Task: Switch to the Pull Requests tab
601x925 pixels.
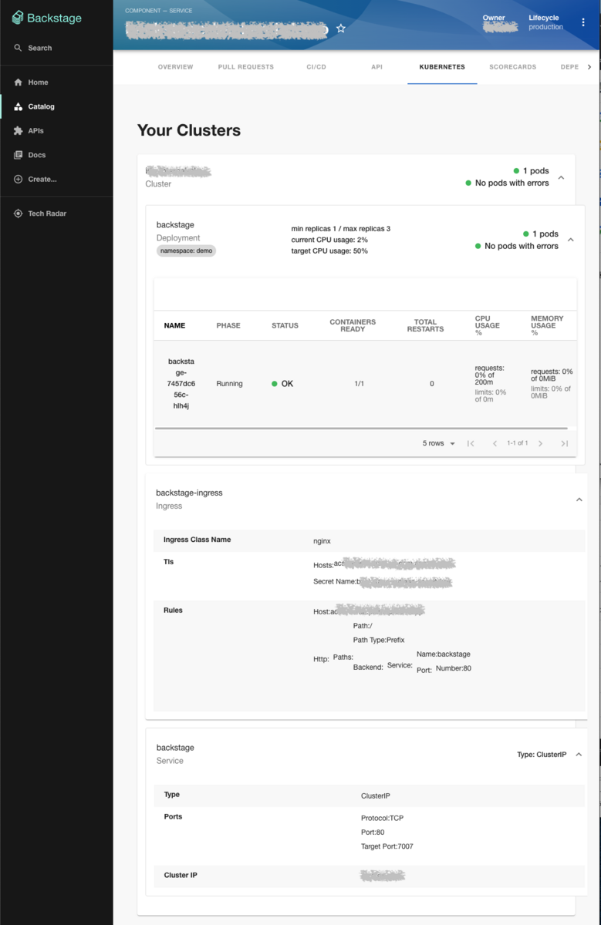Action: coord(246,67)
